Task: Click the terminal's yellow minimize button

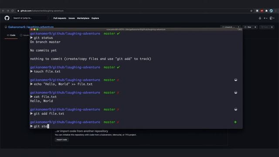Action: click(x=34, y=29)
